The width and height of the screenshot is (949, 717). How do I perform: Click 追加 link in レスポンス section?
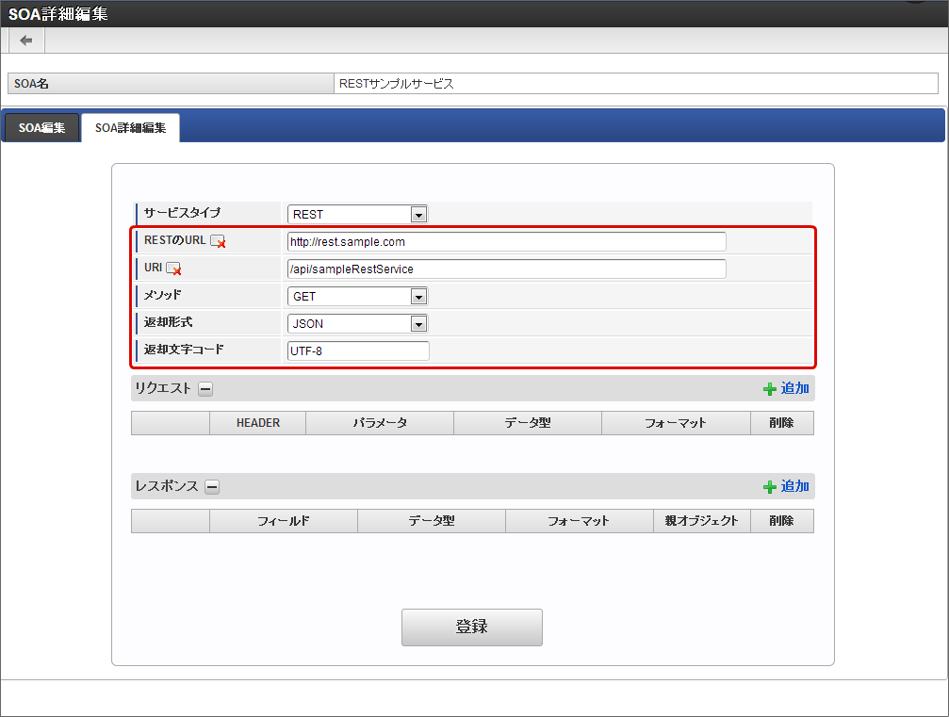[794, 486]
